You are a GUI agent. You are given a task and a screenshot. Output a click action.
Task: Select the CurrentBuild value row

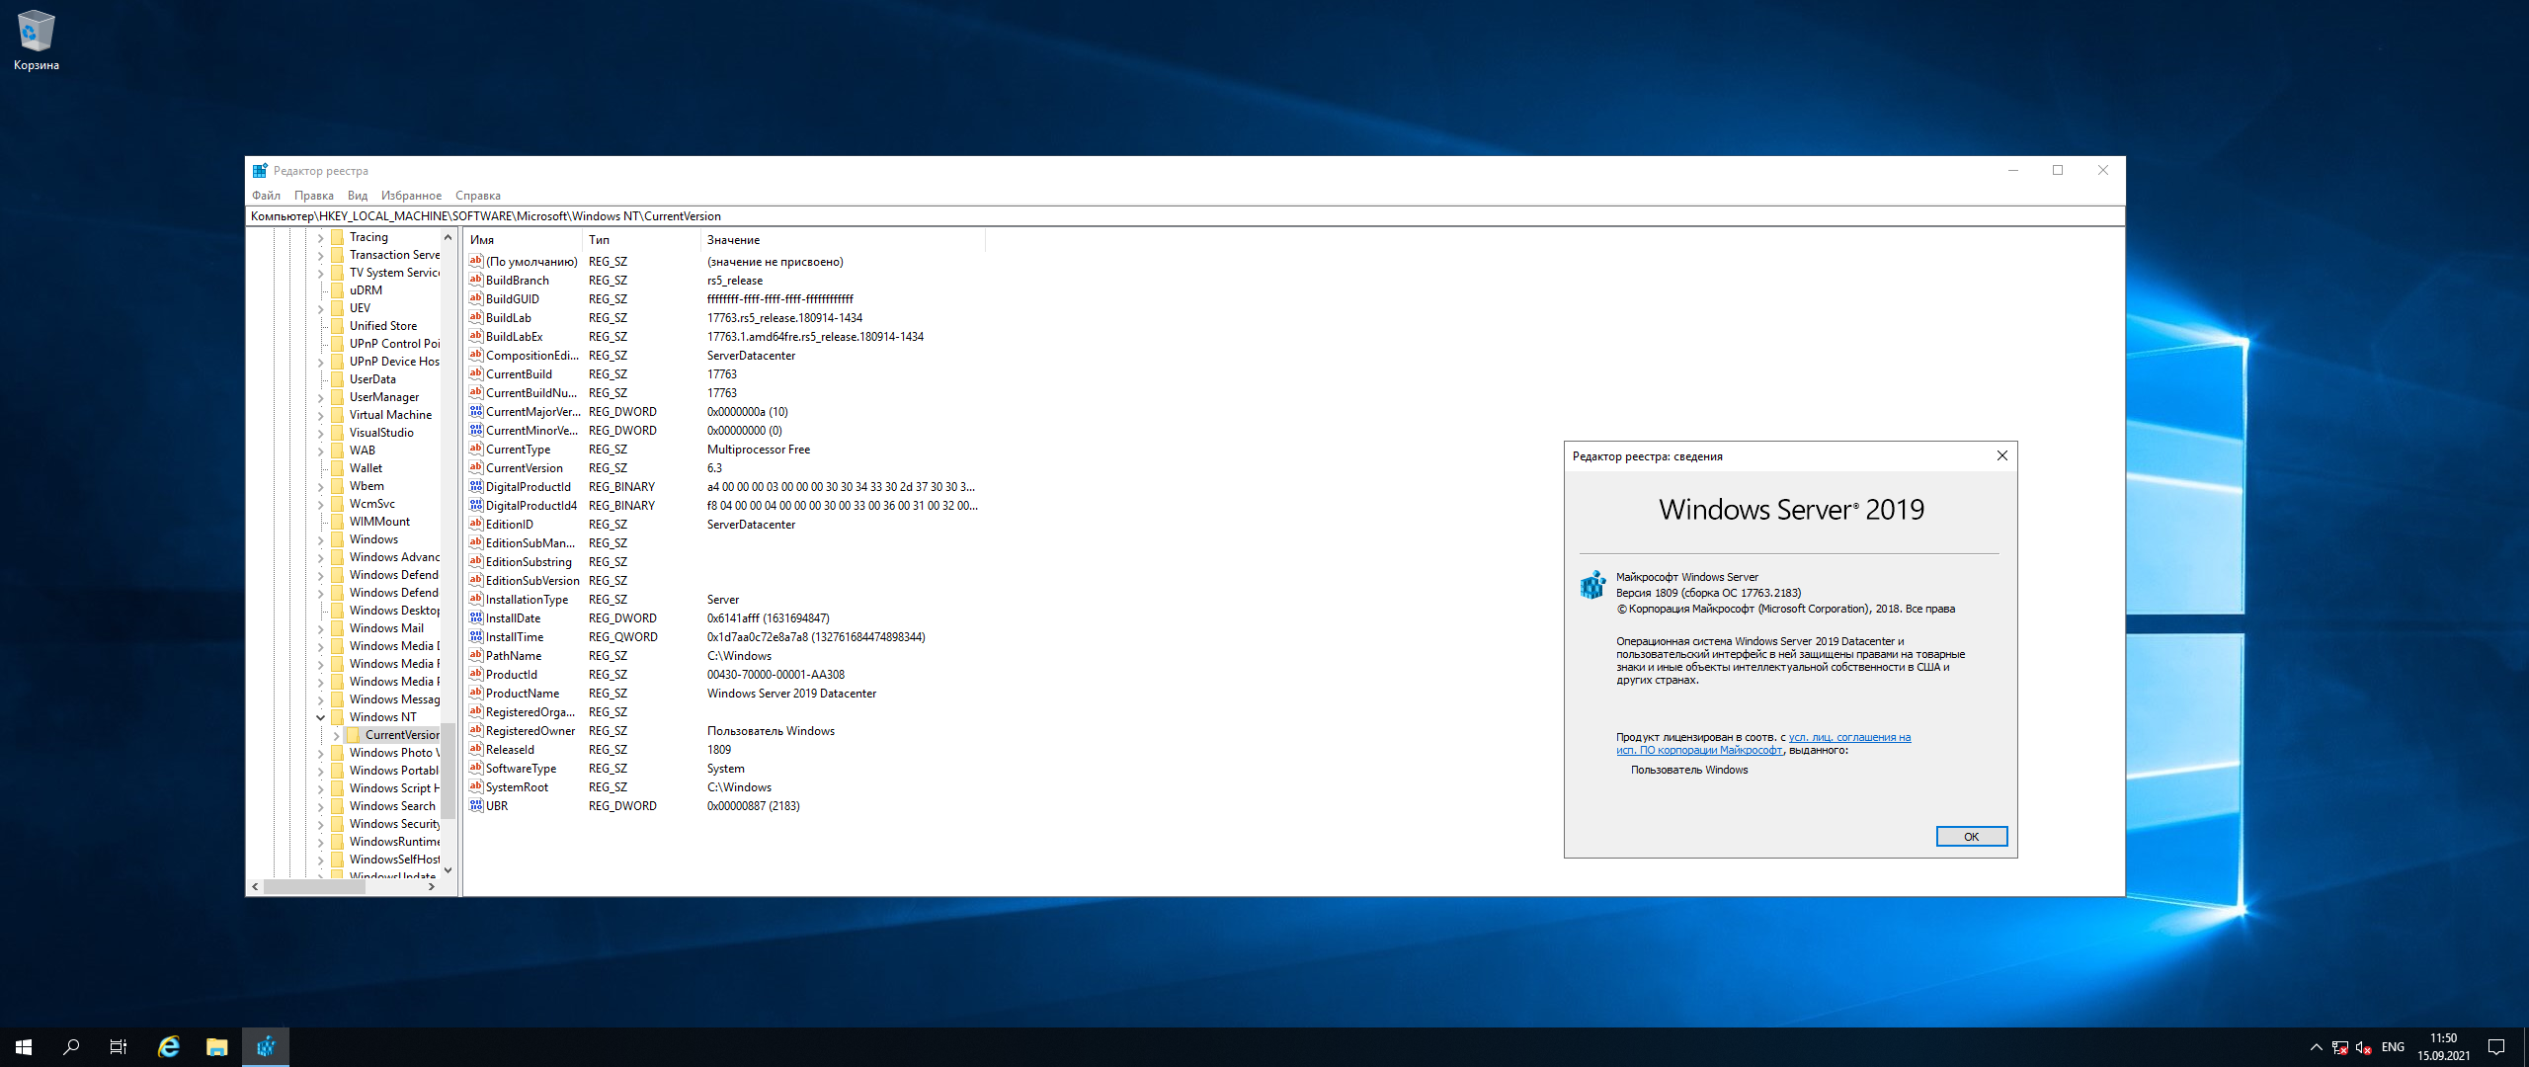click(725, 373)
